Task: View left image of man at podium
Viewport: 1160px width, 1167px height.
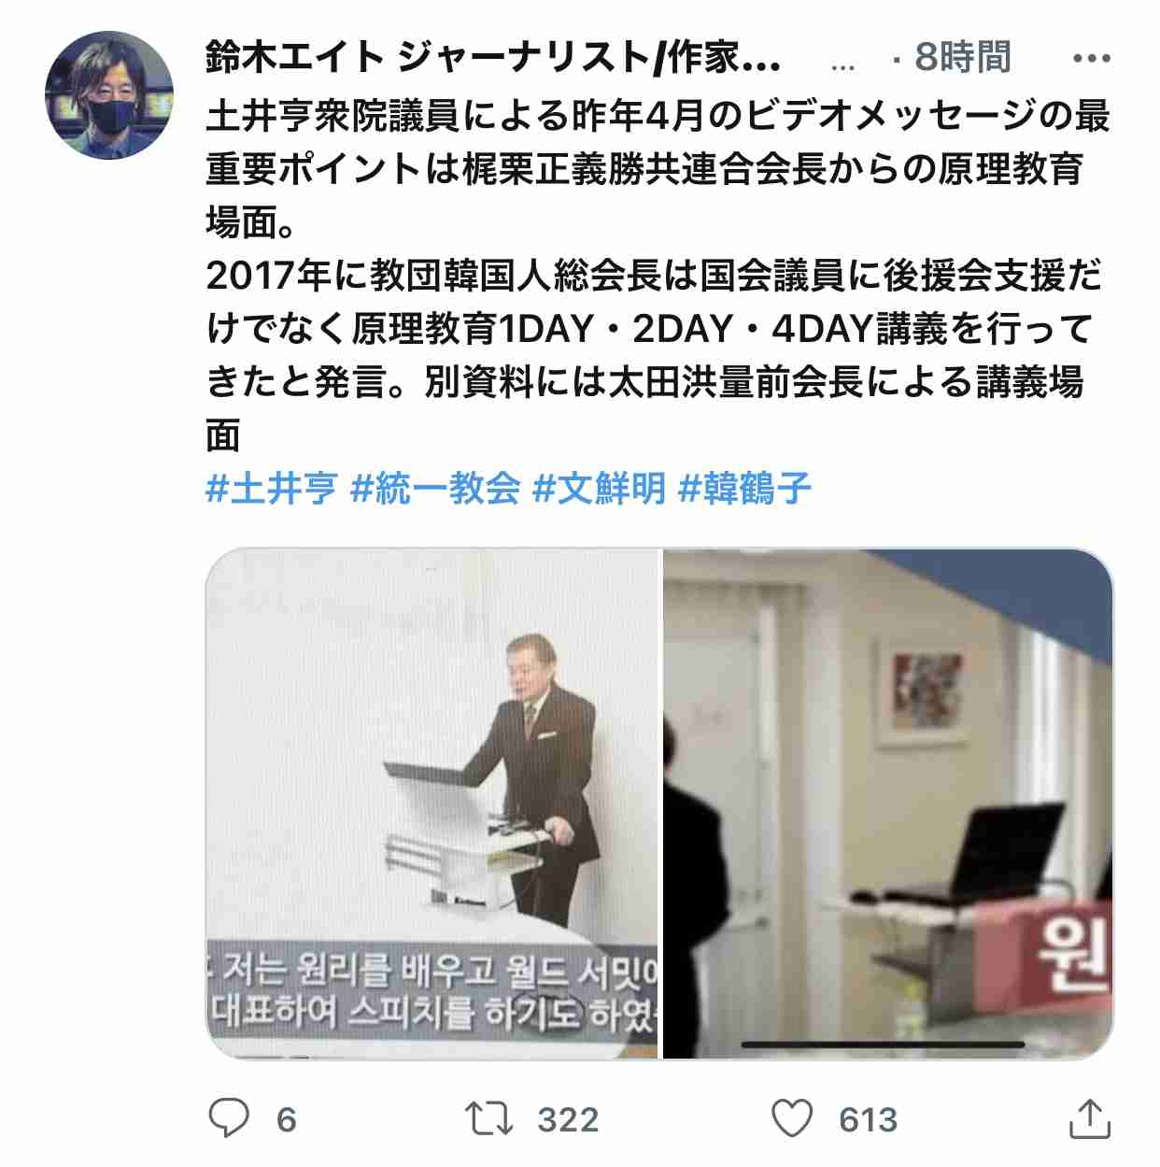Action: [x=432, y=804]
